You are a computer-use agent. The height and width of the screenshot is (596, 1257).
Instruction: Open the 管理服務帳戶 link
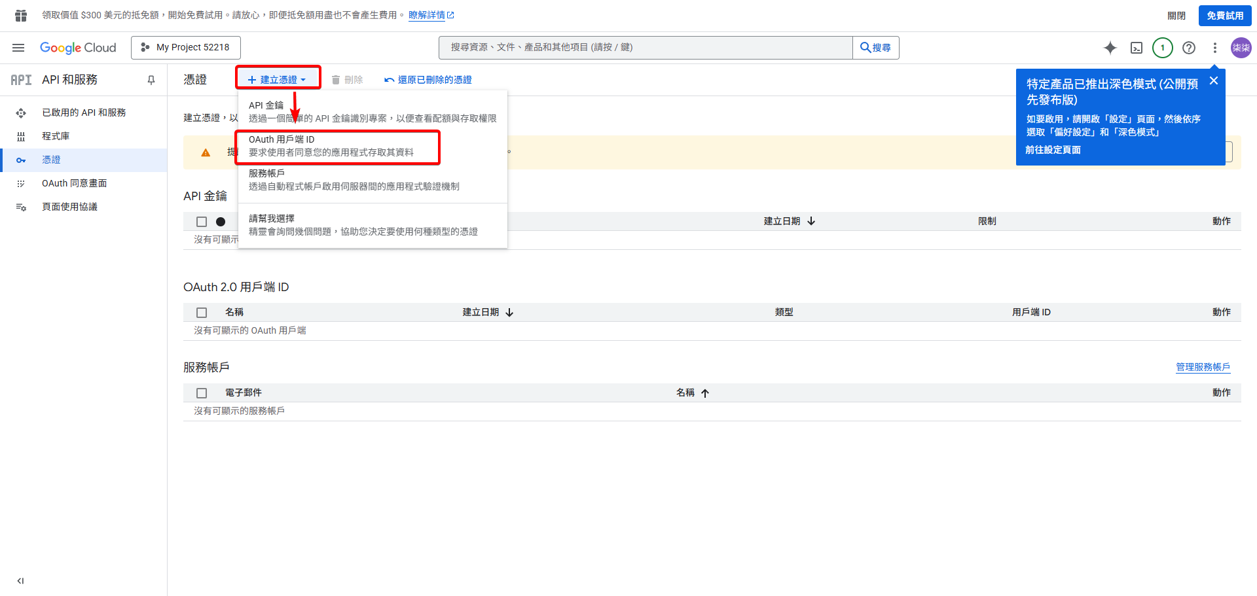click(x=1203, y=367)
